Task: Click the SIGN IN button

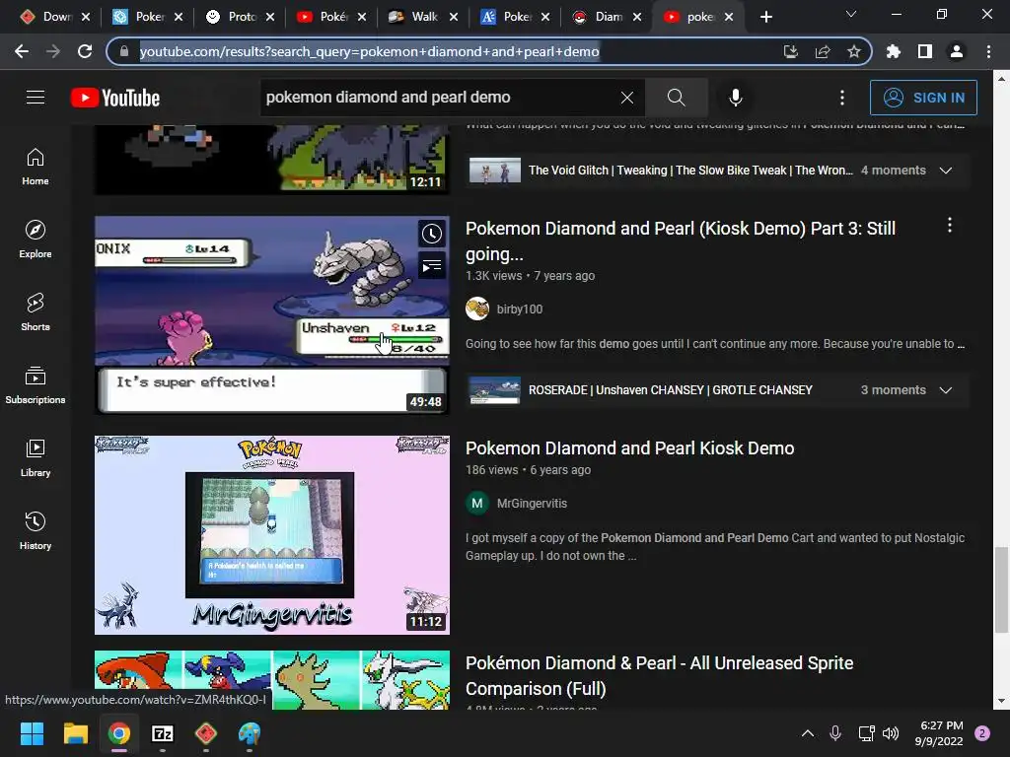Action: pyautogui.click(x=923, y=98)
